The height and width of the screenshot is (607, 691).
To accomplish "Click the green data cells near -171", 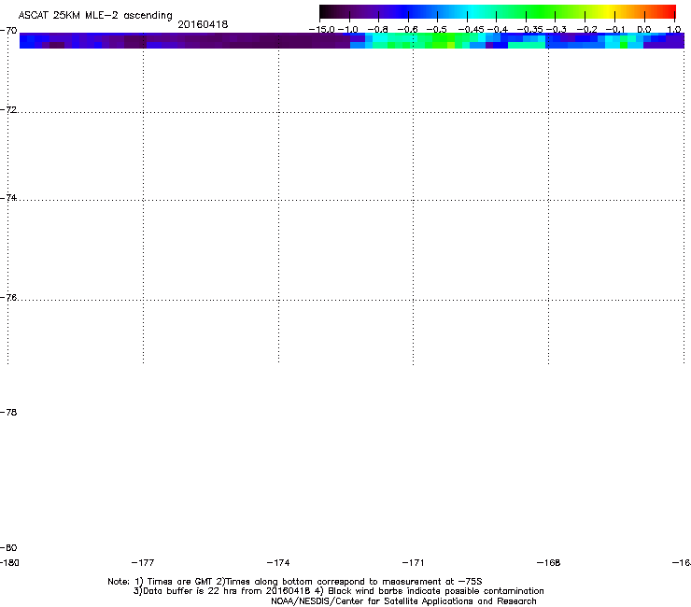I will (434, 40).
